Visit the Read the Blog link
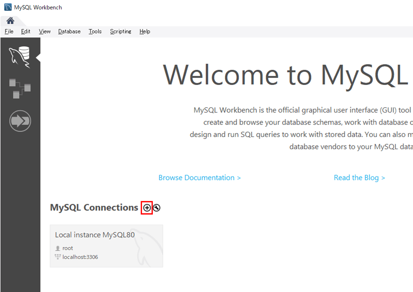Viewport: 413px width, 292px height. pos(359,177)
